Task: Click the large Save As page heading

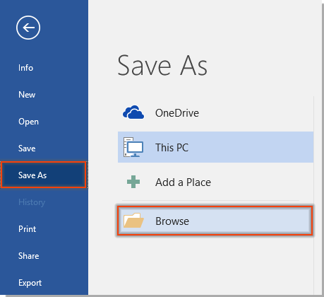Action: pyautogui.click(x=162, y=65)
